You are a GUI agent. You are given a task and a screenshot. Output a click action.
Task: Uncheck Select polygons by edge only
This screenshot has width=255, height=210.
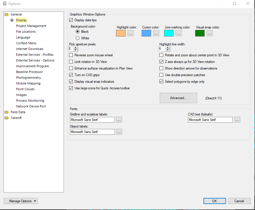point(161,82)
